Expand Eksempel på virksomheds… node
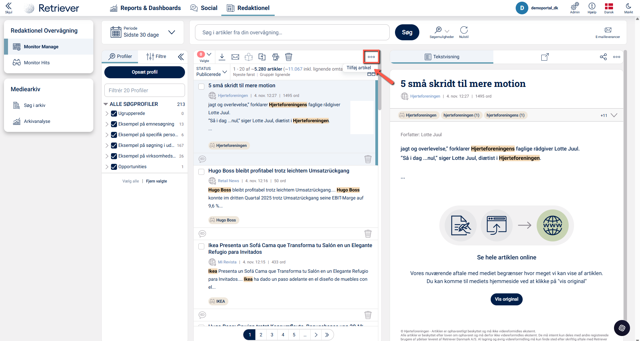The image size is (640, 341). tap(107, 156)
